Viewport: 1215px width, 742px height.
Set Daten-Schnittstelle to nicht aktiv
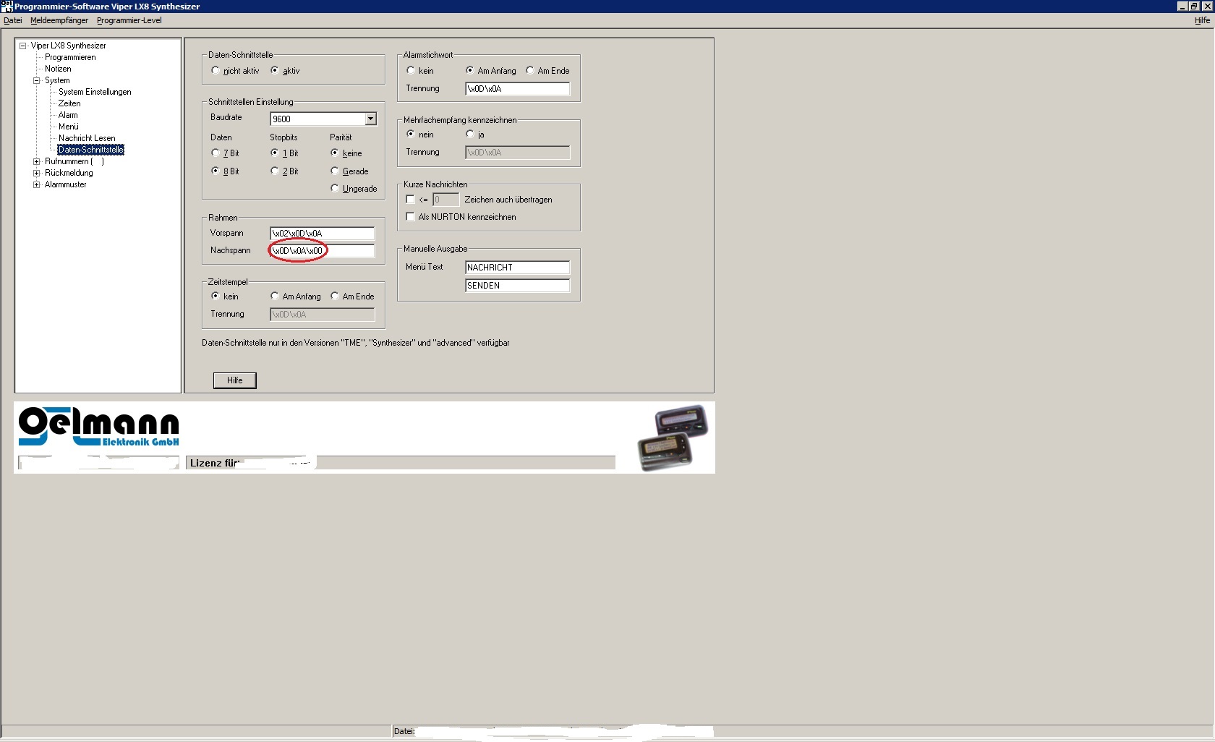click(x=216, y=71)
